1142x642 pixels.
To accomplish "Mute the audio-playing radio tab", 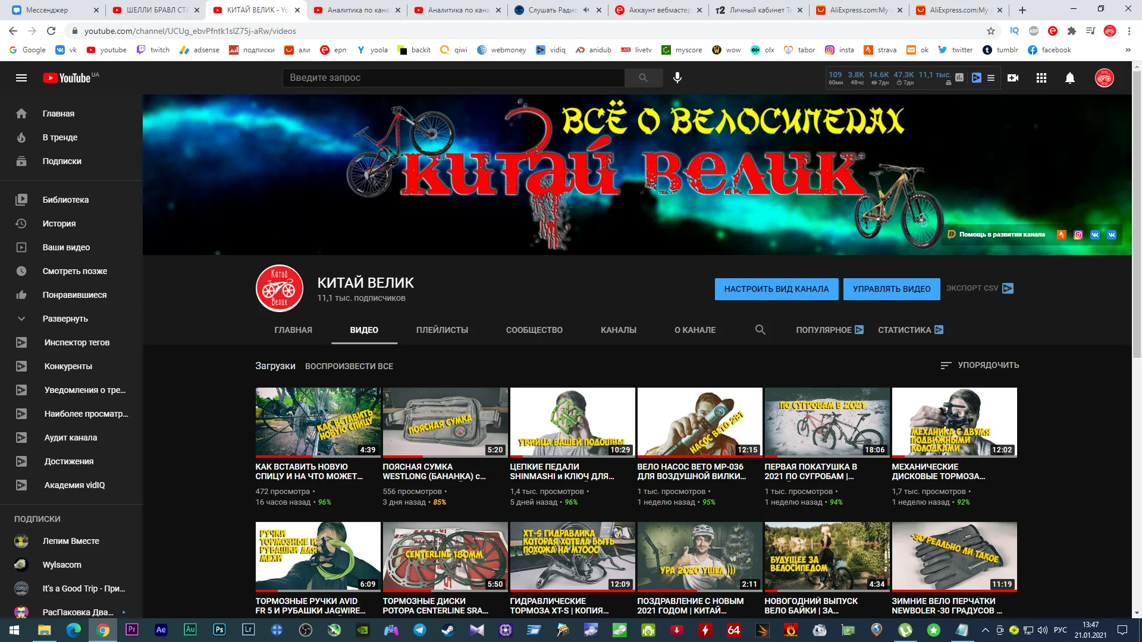I will (x=586, y=10).
